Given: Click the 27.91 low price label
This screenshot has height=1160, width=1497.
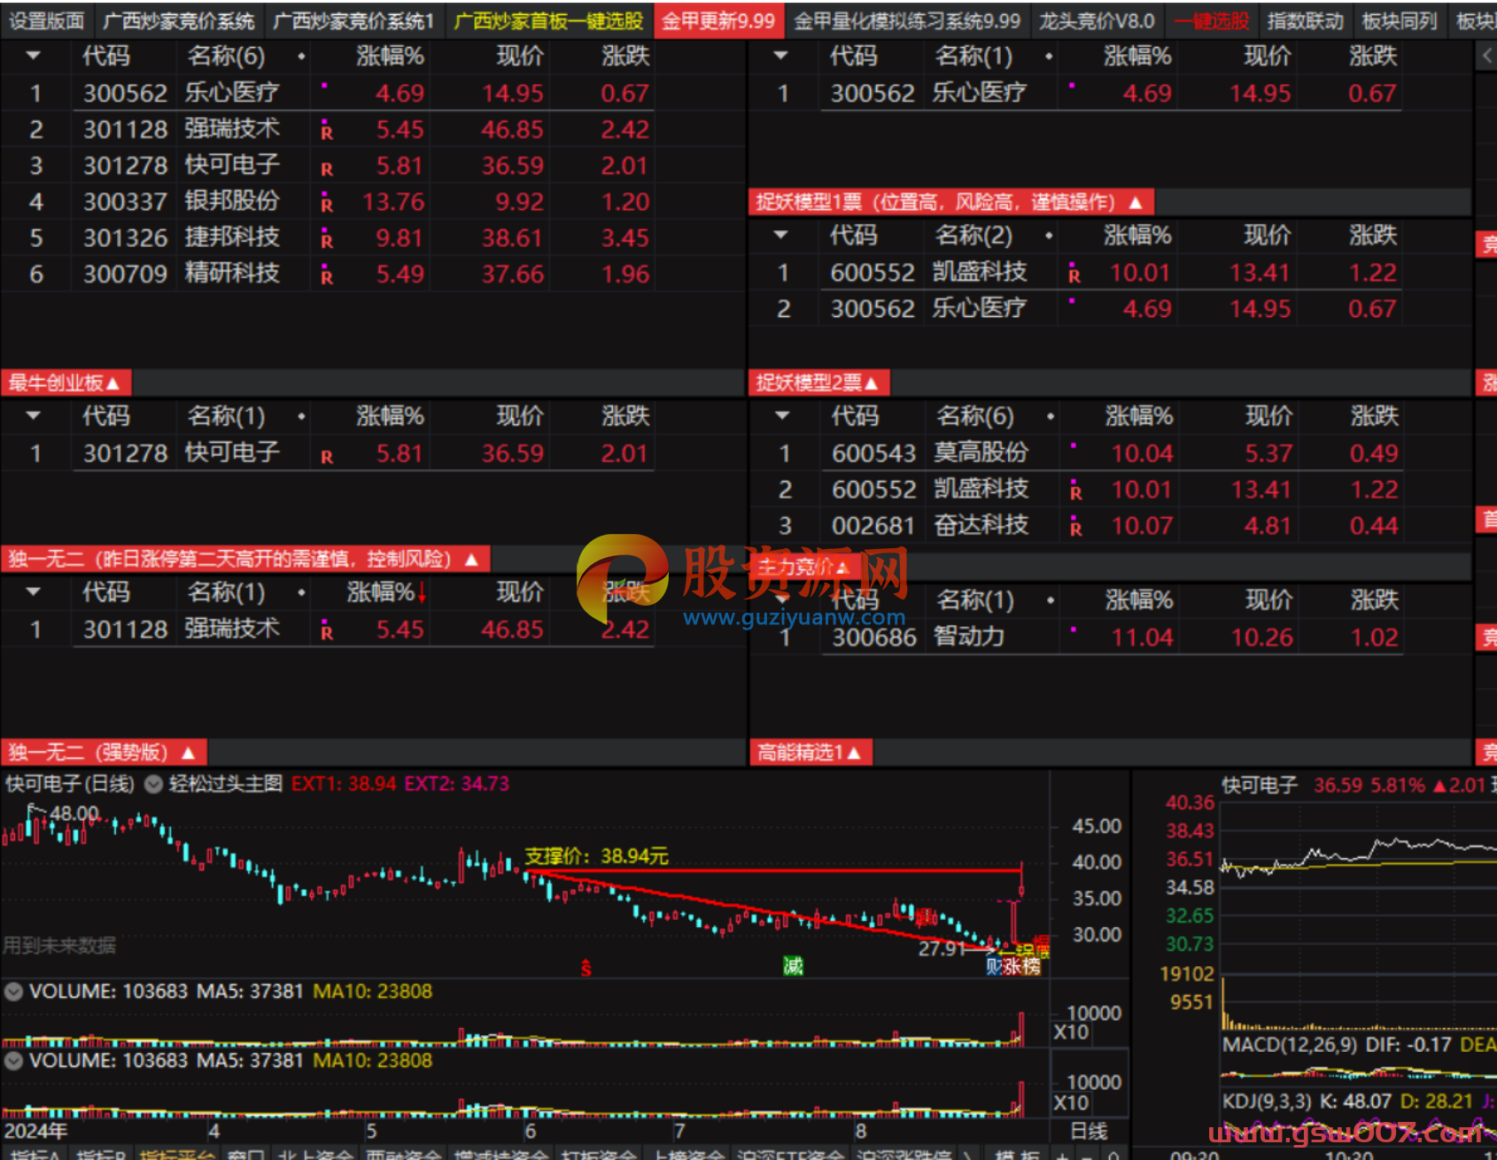Looking at the screenshot, I should point(942,948).
